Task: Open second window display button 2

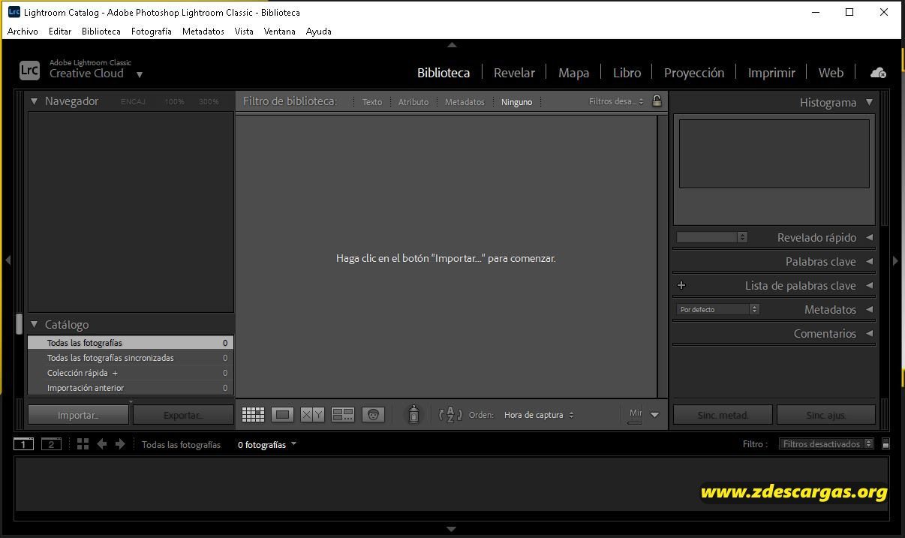Action: pos(51,444)
